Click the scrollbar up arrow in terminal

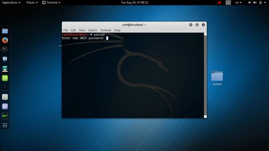[205, 34]
